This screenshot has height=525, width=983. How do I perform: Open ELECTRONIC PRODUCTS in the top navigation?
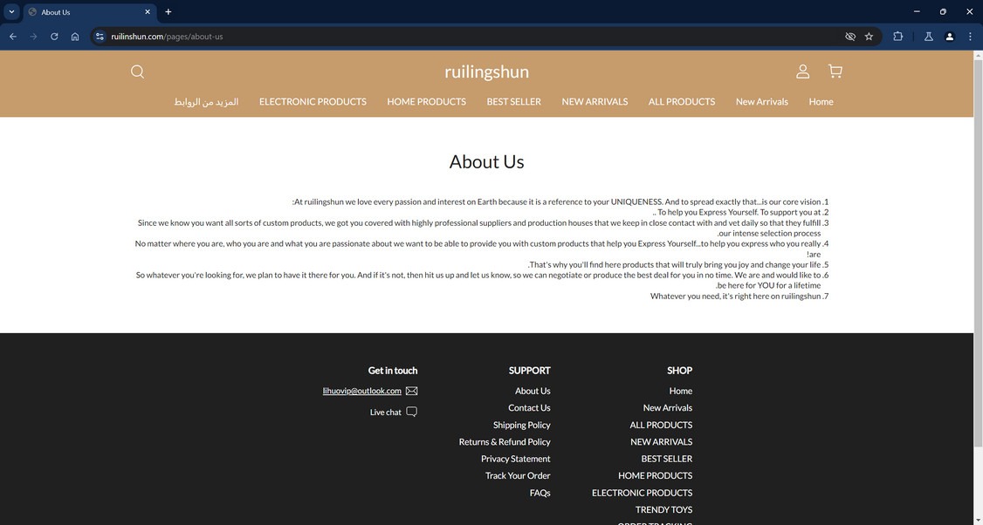point(313,101)
